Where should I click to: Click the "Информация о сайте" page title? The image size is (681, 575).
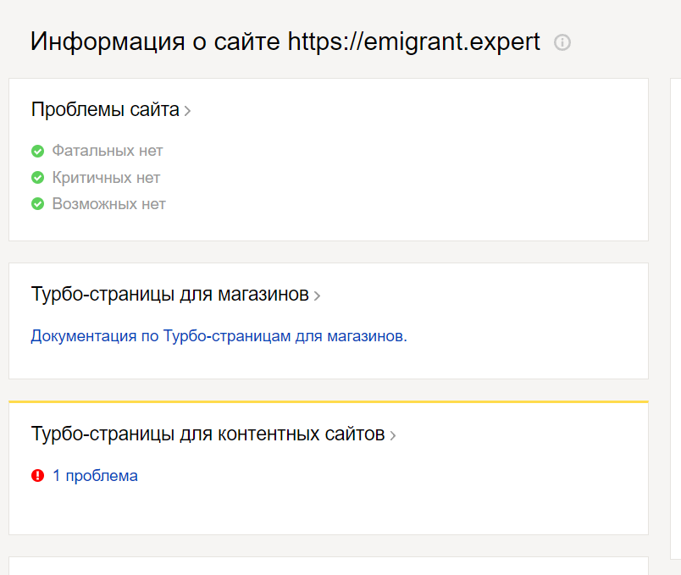point(156,41)
